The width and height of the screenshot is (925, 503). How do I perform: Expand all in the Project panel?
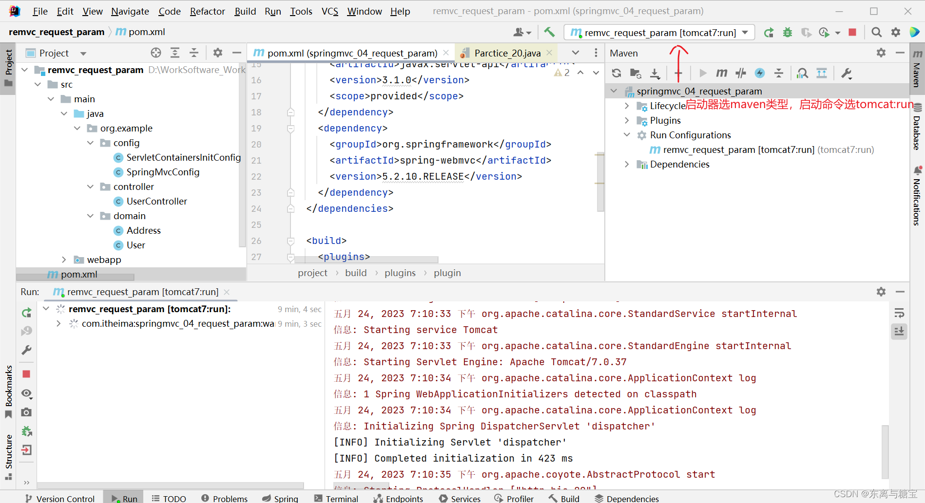point(175,53)
